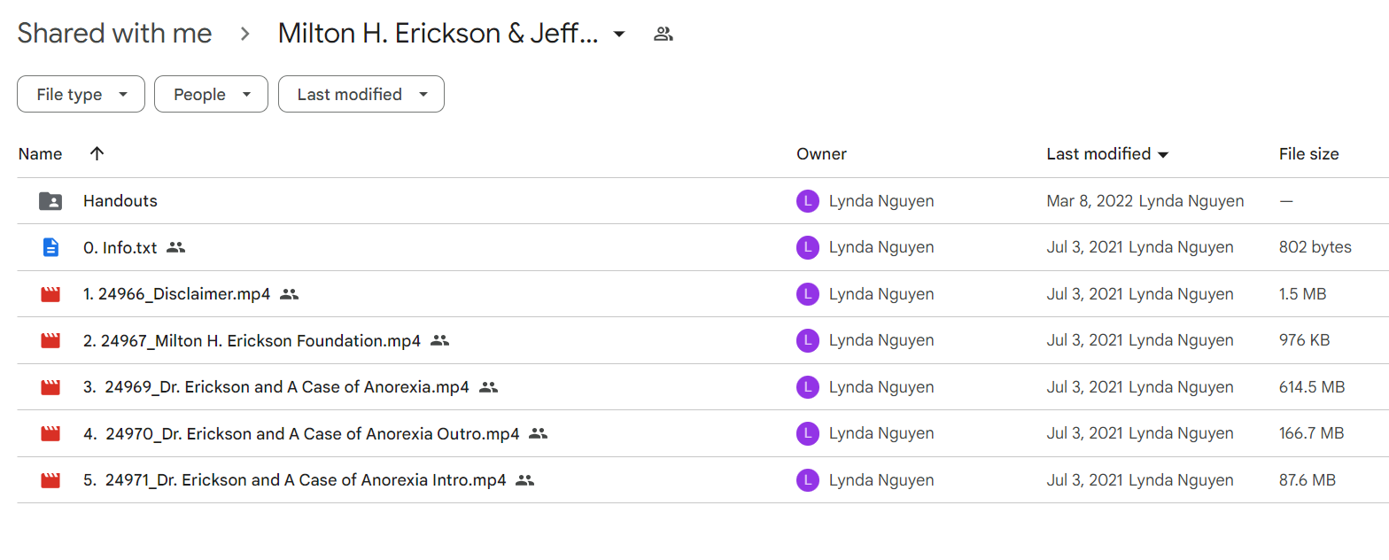Click the 802 bytes file size

point(1315,248)
